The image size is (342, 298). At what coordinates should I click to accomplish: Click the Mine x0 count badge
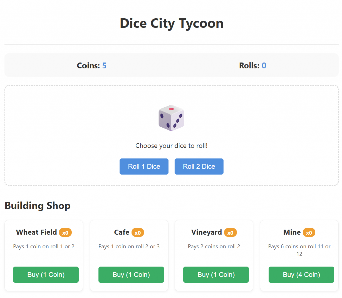[309, 232]
